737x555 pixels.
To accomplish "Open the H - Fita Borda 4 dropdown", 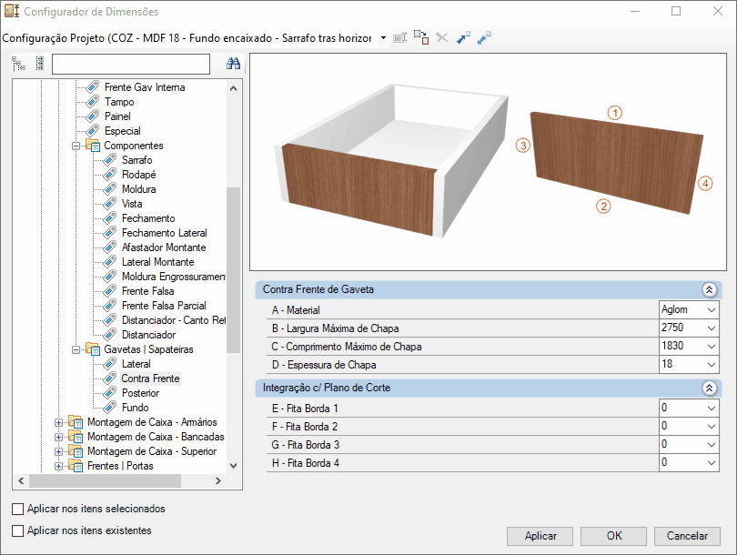I will click(x=712, y=463).
